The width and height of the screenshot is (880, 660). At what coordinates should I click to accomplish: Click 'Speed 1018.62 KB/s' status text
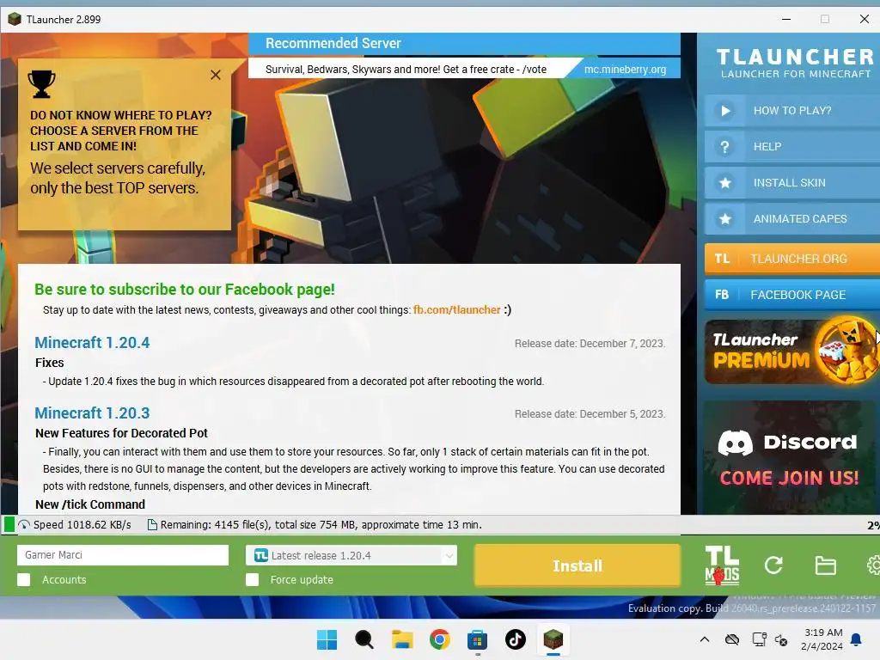82,525
